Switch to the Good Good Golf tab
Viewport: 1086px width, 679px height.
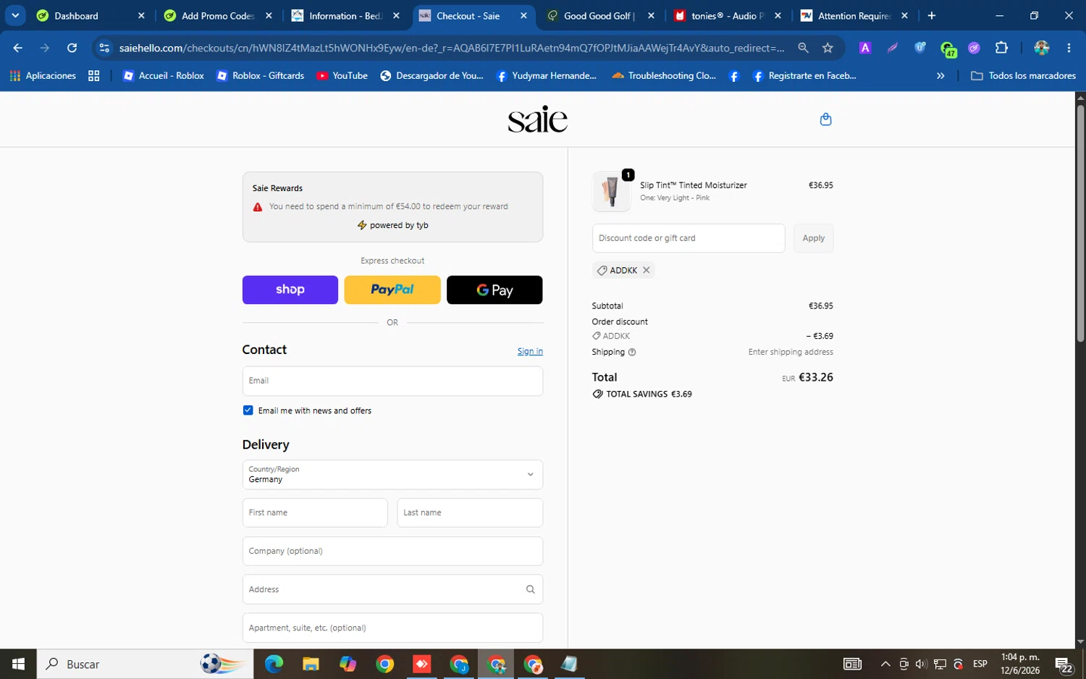pyautogui.click(x=599, y=16)
